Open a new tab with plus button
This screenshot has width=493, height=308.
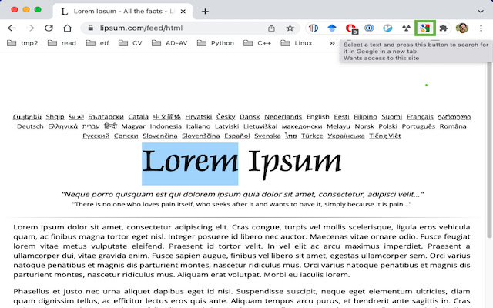click(x=205, y=12)
